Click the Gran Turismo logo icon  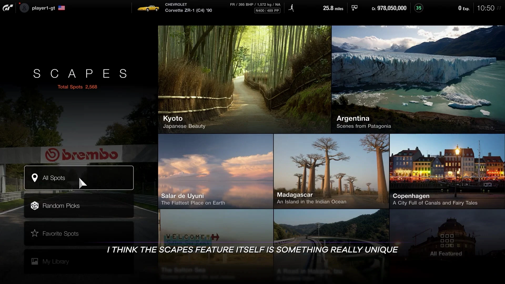pyautogui.click(x=8, y=8)
